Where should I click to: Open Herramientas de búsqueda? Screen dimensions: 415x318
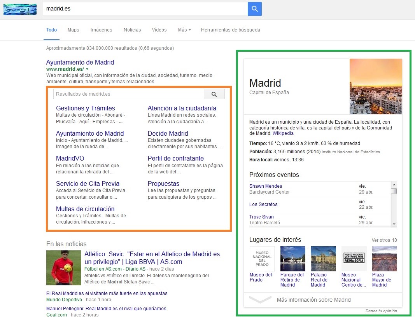coord(231,30)
